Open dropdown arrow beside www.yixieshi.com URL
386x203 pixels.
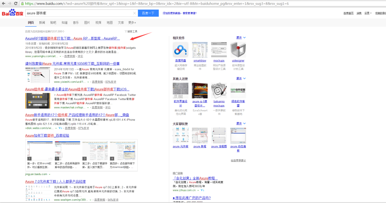(x=88, y=82)
